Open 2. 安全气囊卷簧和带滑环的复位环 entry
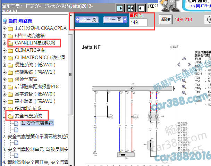The height and width of the screenshot is (166, 211). [x=35, y=136]
